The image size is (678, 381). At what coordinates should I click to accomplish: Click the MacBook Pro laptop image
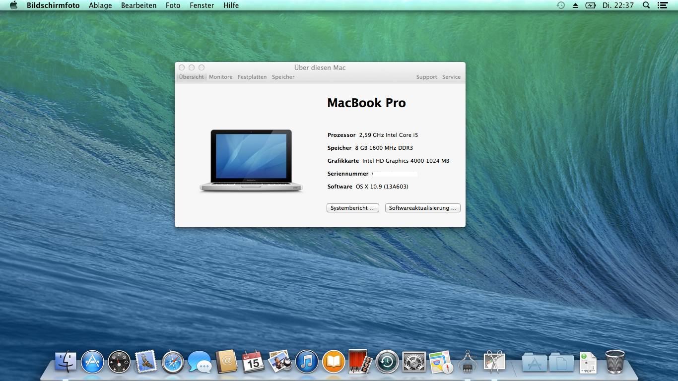[251, 161]
